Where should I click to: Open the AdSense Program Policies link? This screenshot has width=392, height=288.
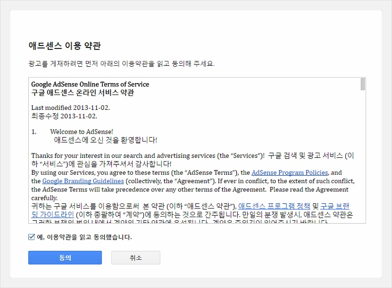289,173
